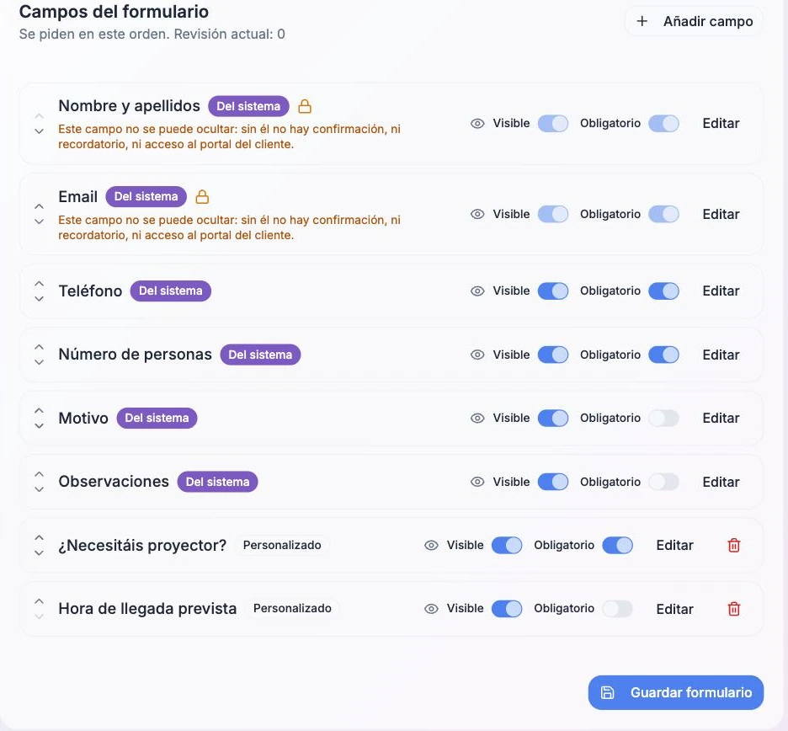The width and height of the screenshot is (788, 731).
Task: Click the Del sistema badge beside Teléfono
Action: (170, 291)
